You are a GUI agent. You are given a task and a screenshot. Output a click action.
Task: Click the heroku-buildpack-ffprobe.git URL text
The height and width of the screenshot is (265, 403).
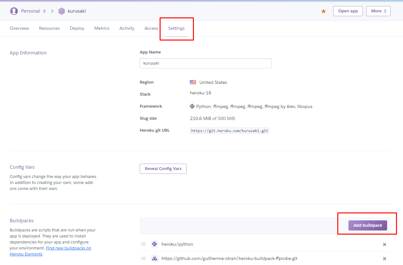coord(229,258)
